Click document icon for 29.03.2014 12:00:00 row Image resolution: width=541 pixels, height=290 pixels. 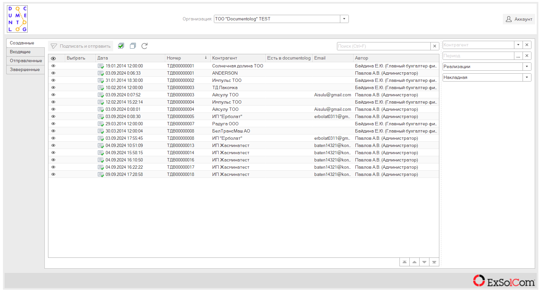click(101, 124)
